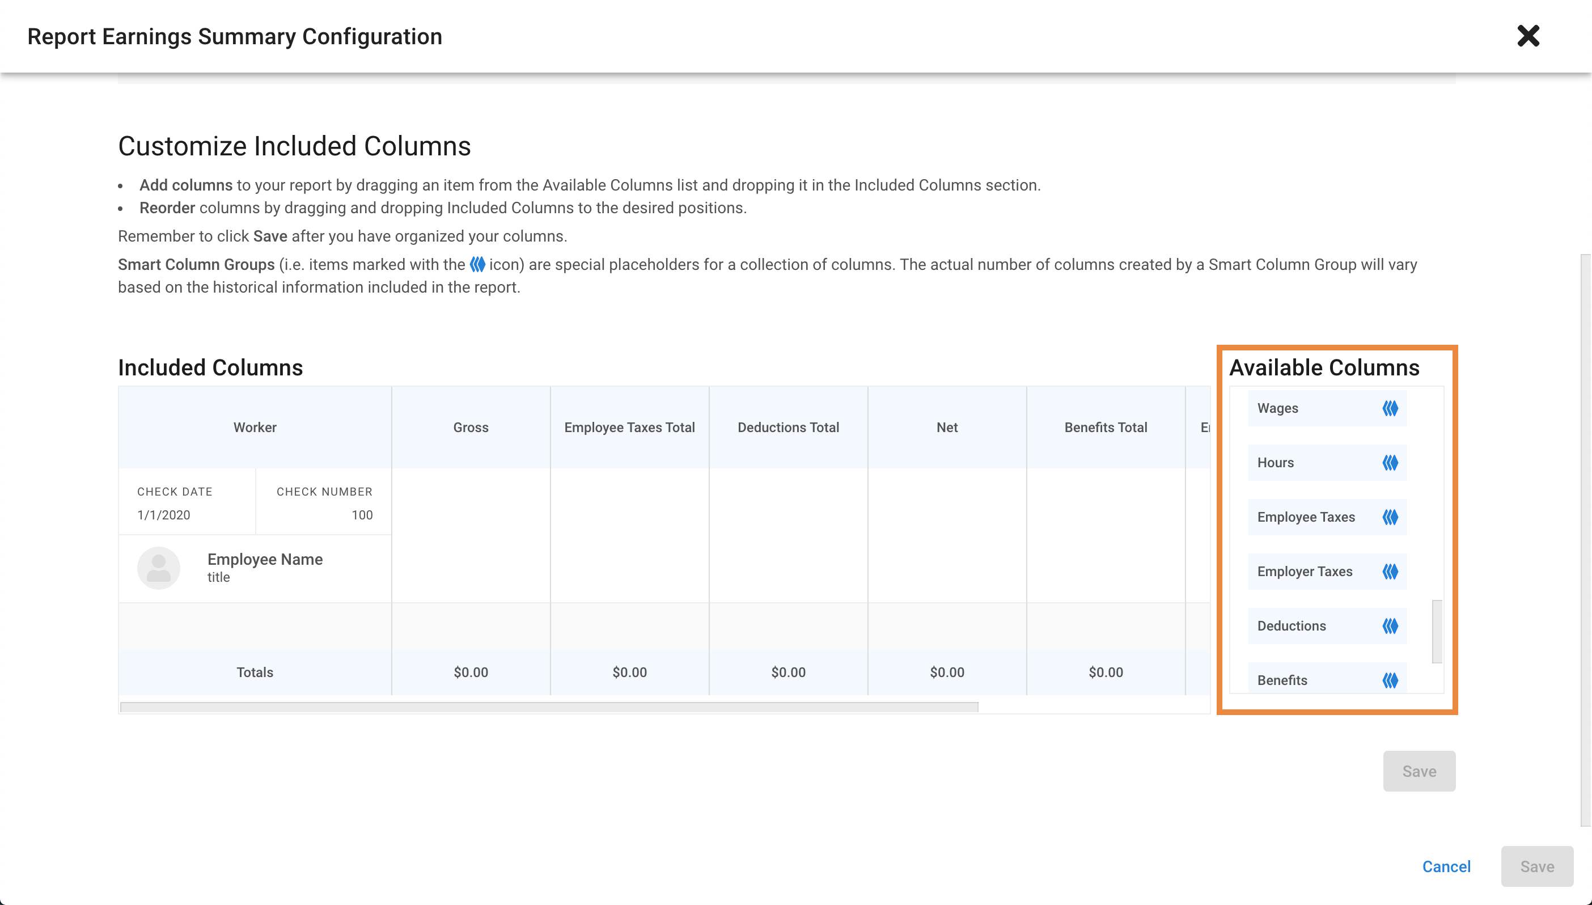The width and height of the screenshot is (1592, 905).
Task: Select the Employee Taxes Total column header
Action: point(629,428)
